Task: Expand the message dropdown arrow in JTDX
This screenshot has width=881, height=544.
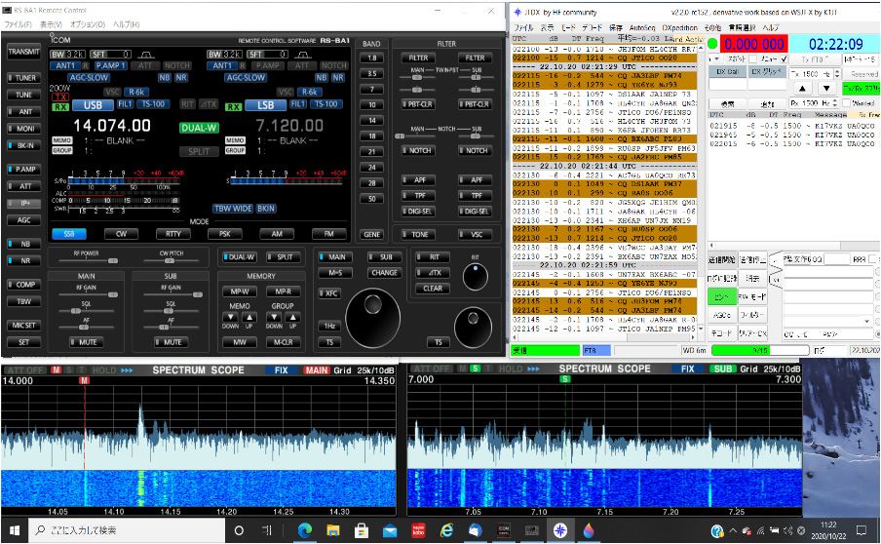Action: coord(866,321)
